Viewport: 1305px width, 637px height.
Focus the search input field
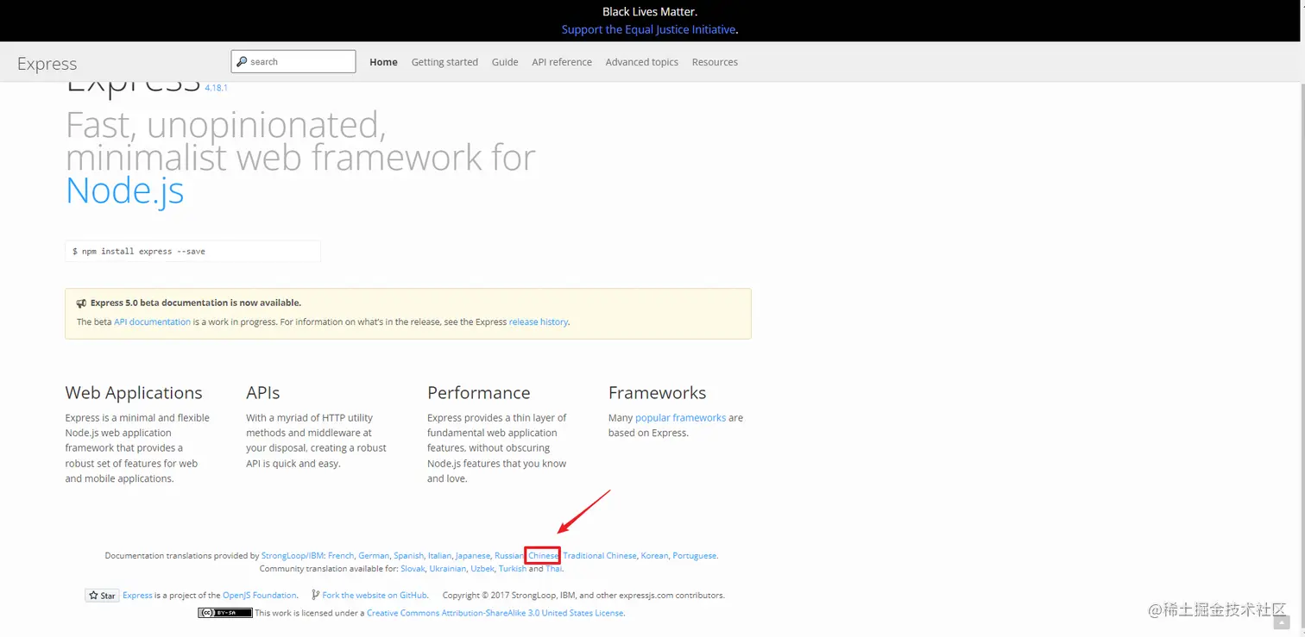click(293, 61)
